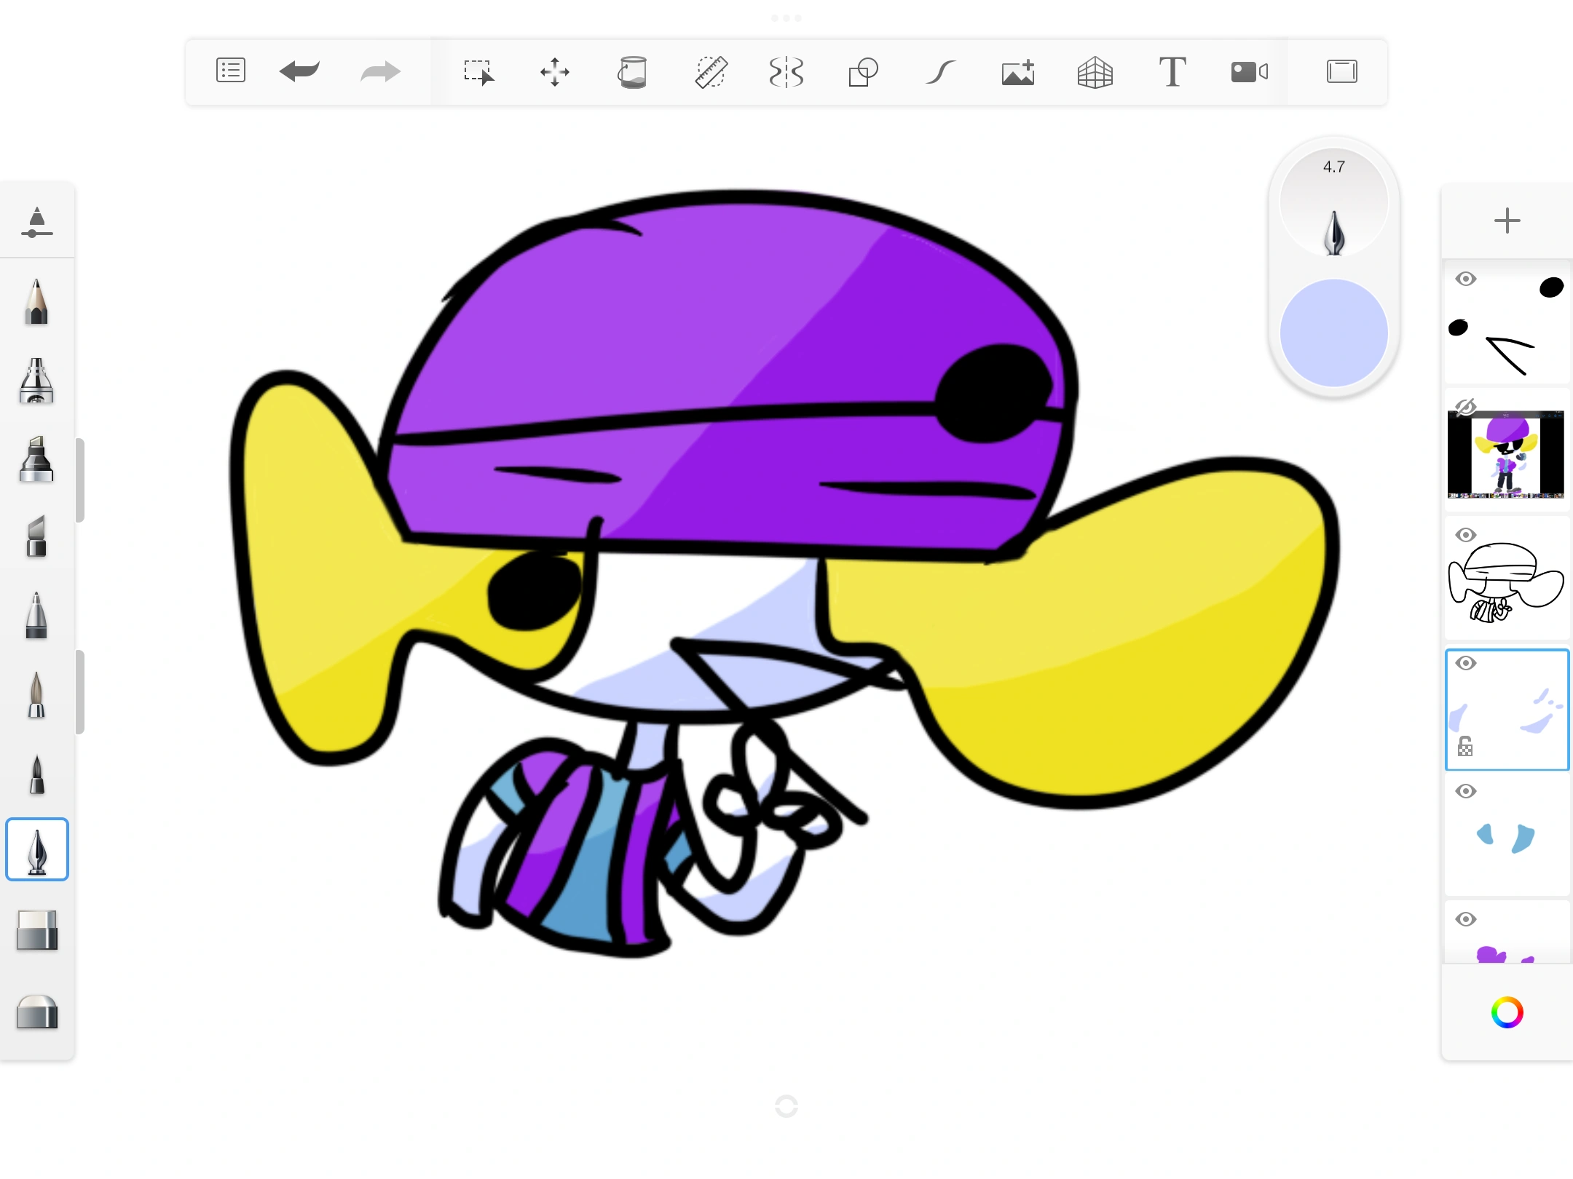
Task: Toggle transparency lock on selected layer
Action: [1465, 747]
